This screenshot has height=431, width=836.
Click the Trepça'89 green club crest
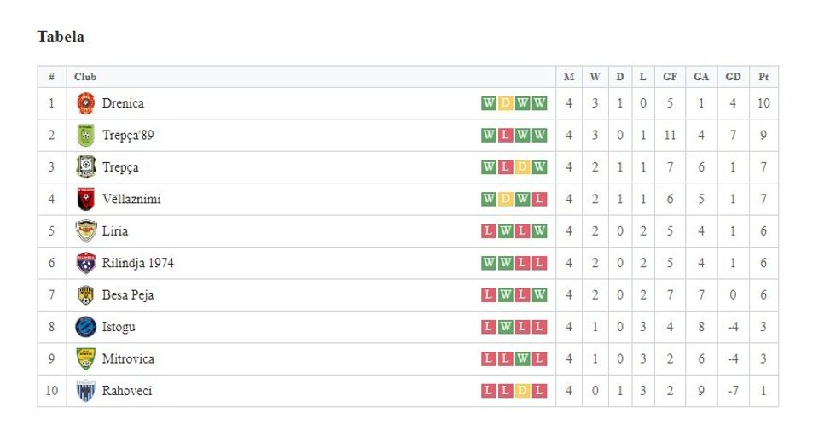click(x=84, y=135)
